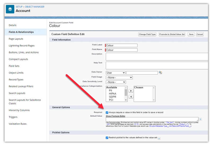Screen dimensions: 212x147
Task: Open Search Layouts in sidebar
Action: 17,93
